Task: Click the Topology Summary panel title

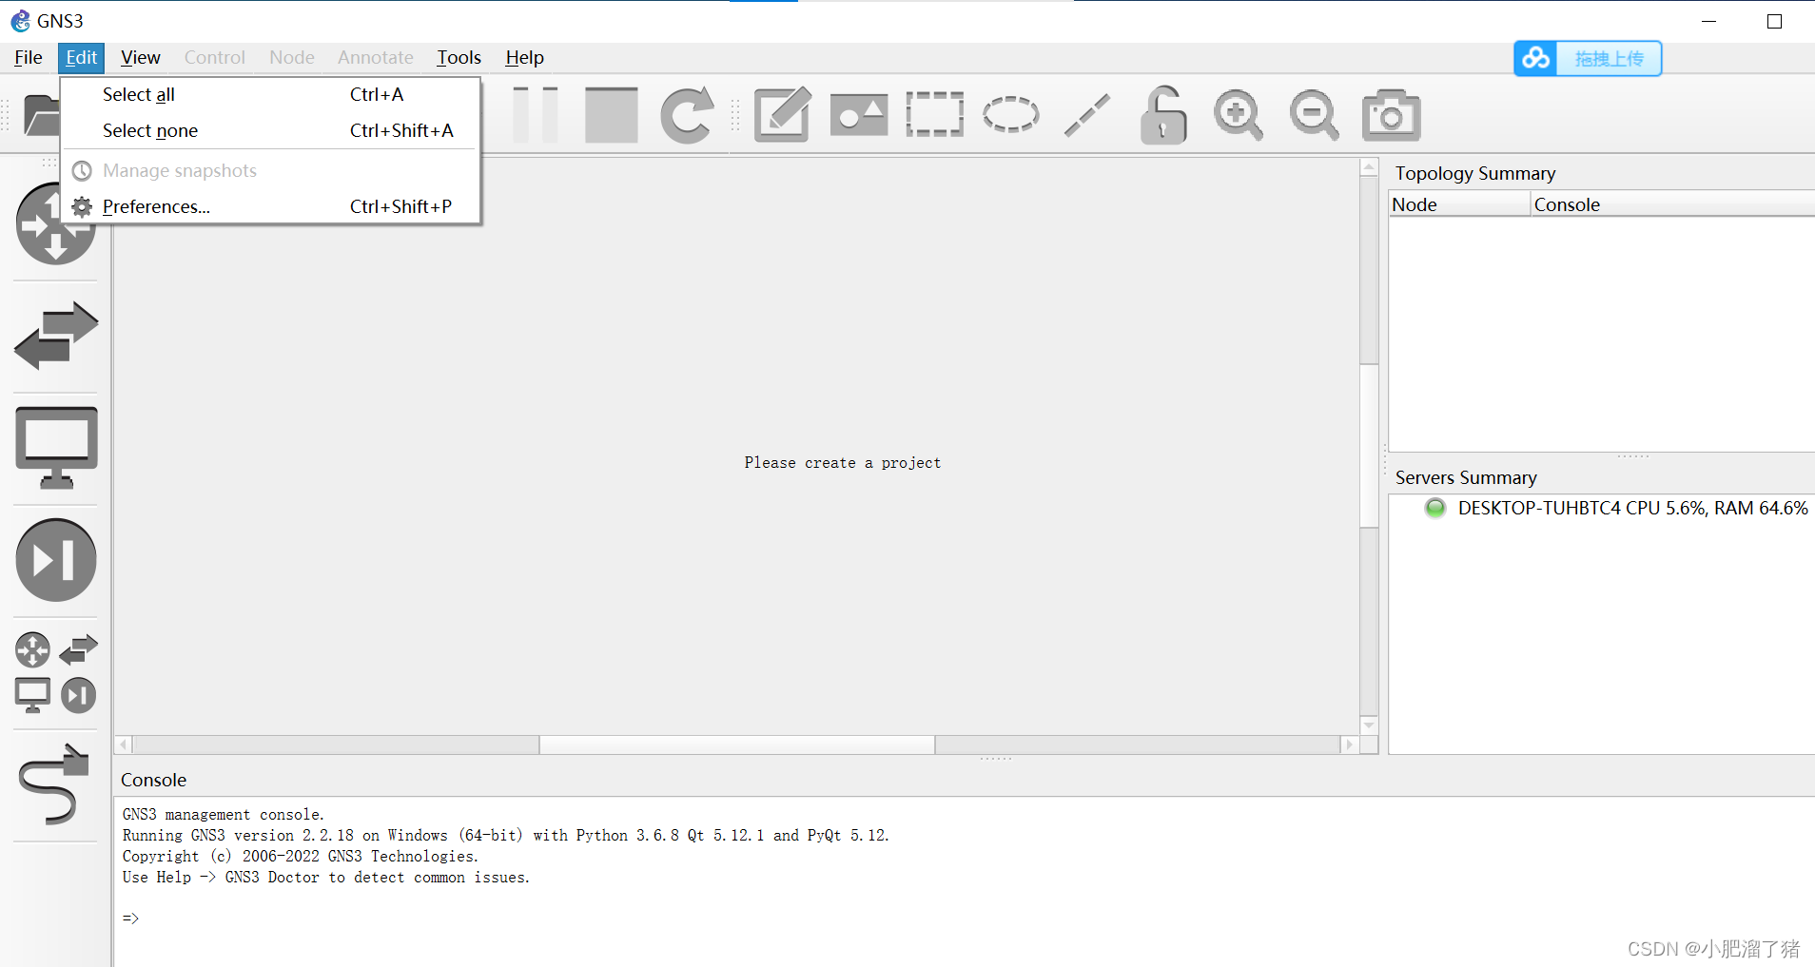Action: point(1474,173)
